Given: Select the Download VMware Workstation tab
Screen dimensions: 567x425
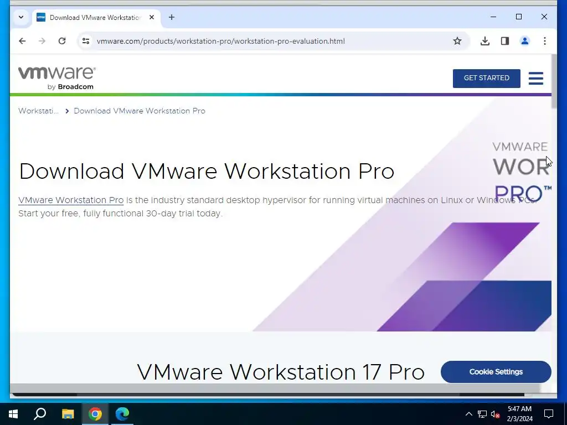Looking at the screenshot, I should (x=96, y=17).
